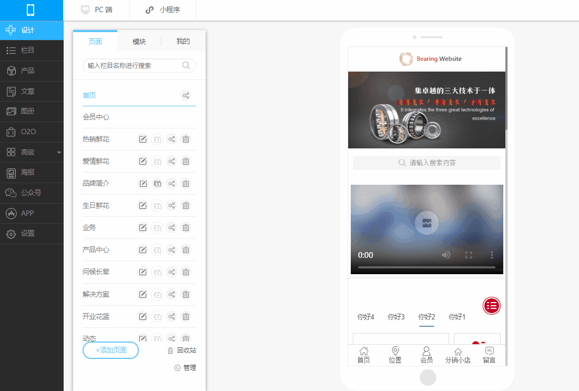579x391 pixels.
Task: Select the 页面 panel tab
Action: (95, 42)
